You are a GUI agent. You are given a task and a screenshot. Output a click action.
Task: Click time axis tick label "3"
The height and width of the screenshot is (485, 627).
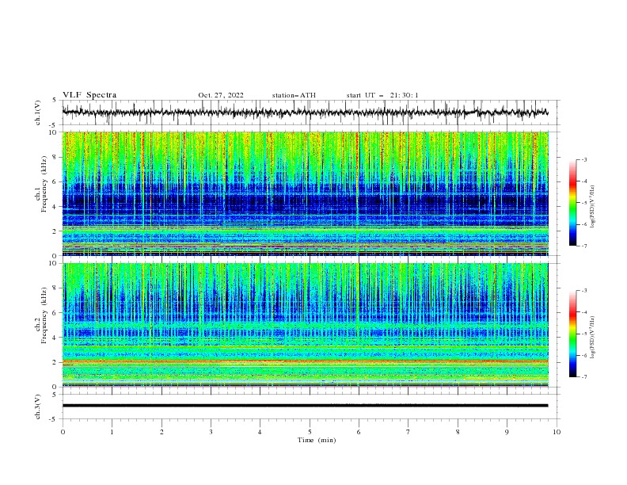[211, 432]
